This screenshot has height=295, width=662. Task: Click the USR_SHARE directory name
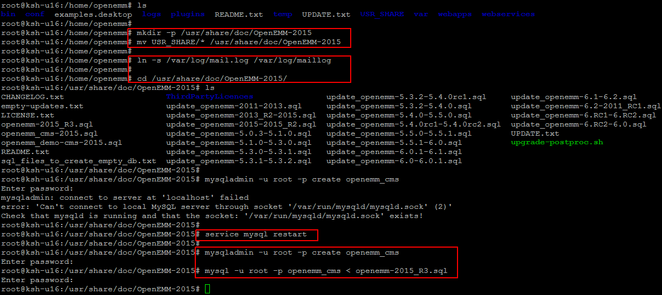[382, 15]
